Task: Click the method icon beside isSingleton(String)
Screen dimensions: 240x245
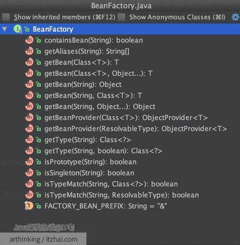Action: (29, 173)
